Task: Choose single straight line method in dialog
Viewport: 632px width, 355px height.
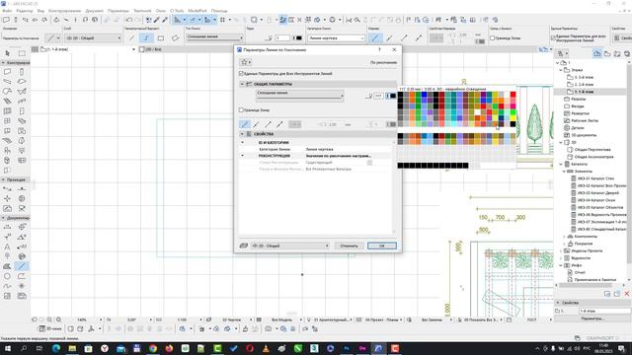Action: 245,124
